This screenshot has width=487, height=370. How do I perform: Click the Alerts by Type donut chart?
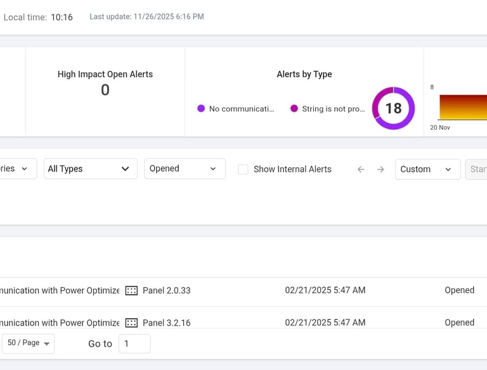point(393,108)
